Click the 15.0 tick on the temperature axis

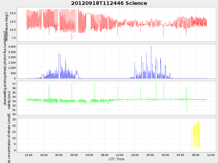point(13,13)
